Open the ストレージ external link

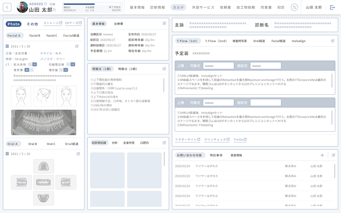click(x=52, y=23)
